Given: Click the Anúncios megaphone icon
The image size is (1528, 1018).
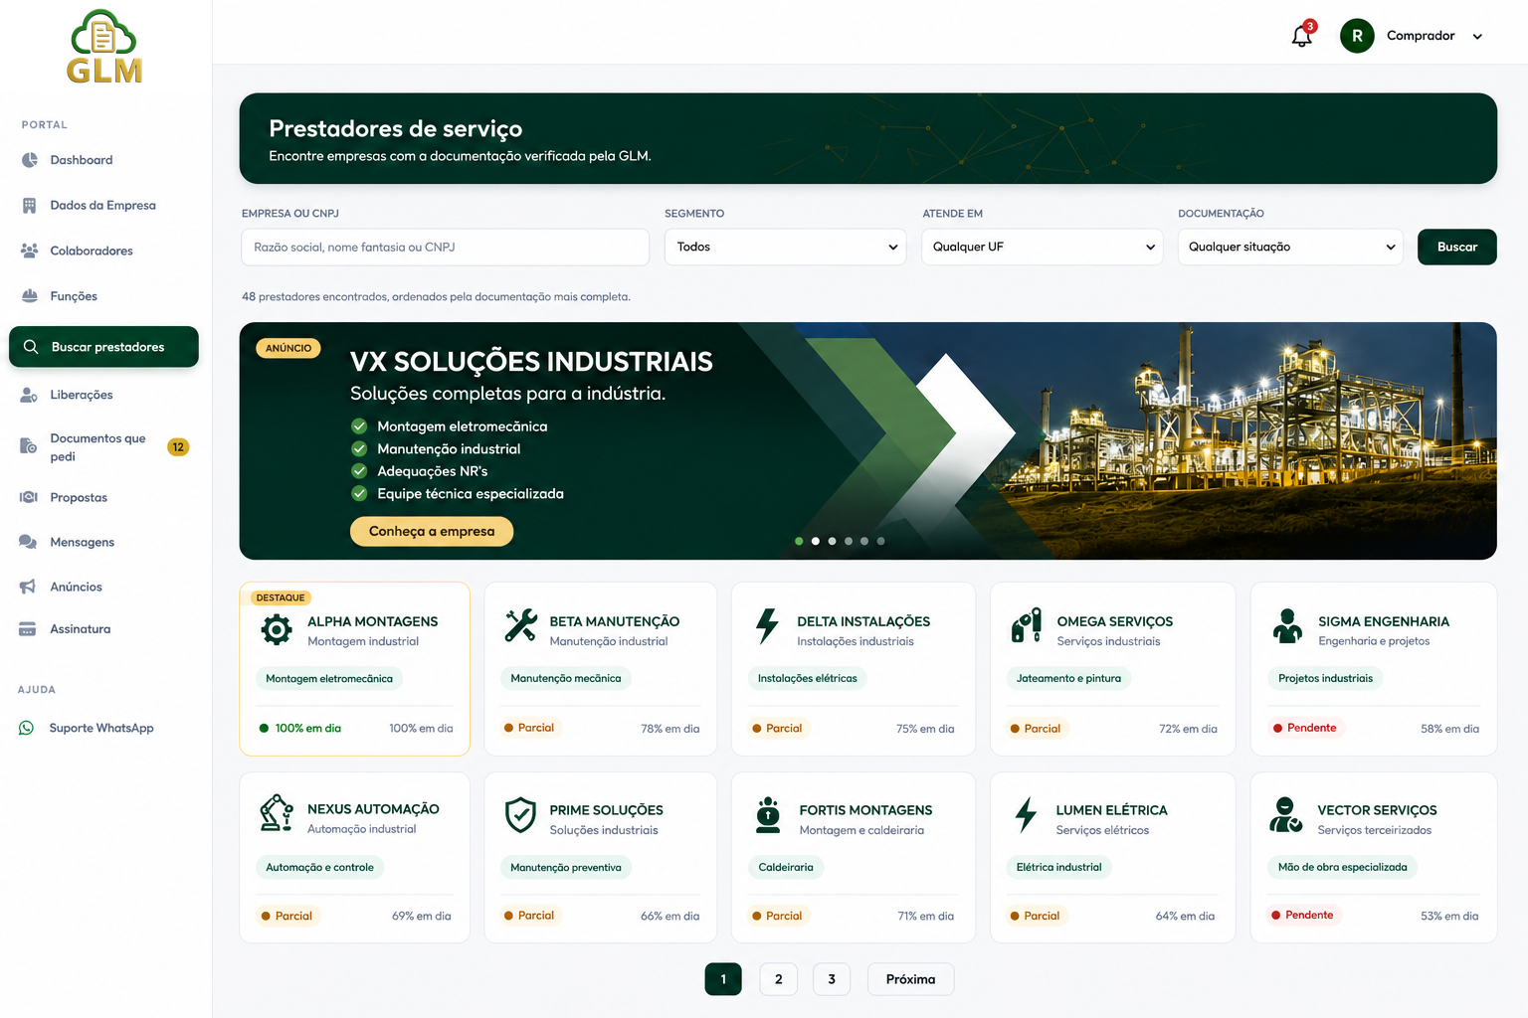Looking at the screenshot, I should click(28, 587).
